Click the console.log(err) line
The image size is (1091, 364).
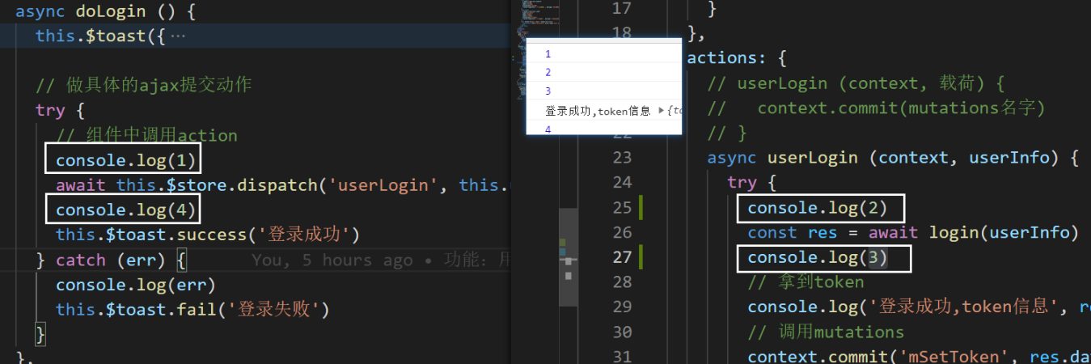coord(136,286)
